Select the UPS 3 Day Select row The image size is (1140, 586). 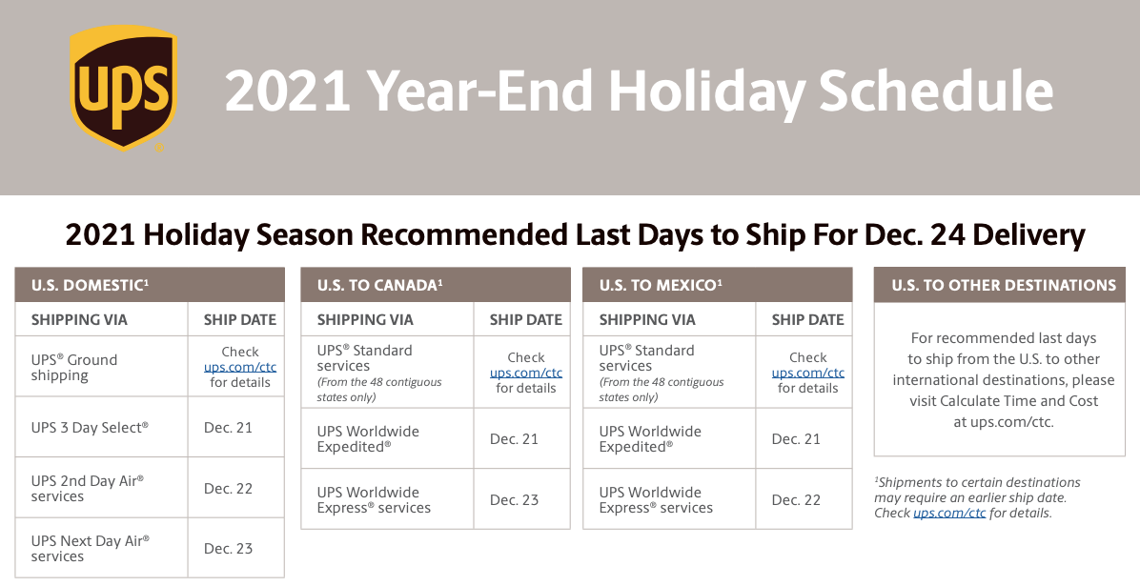coord(150,428)
